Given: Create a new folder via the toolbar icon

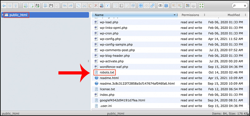Looking at the screenshot, I should tap(26, 6).
